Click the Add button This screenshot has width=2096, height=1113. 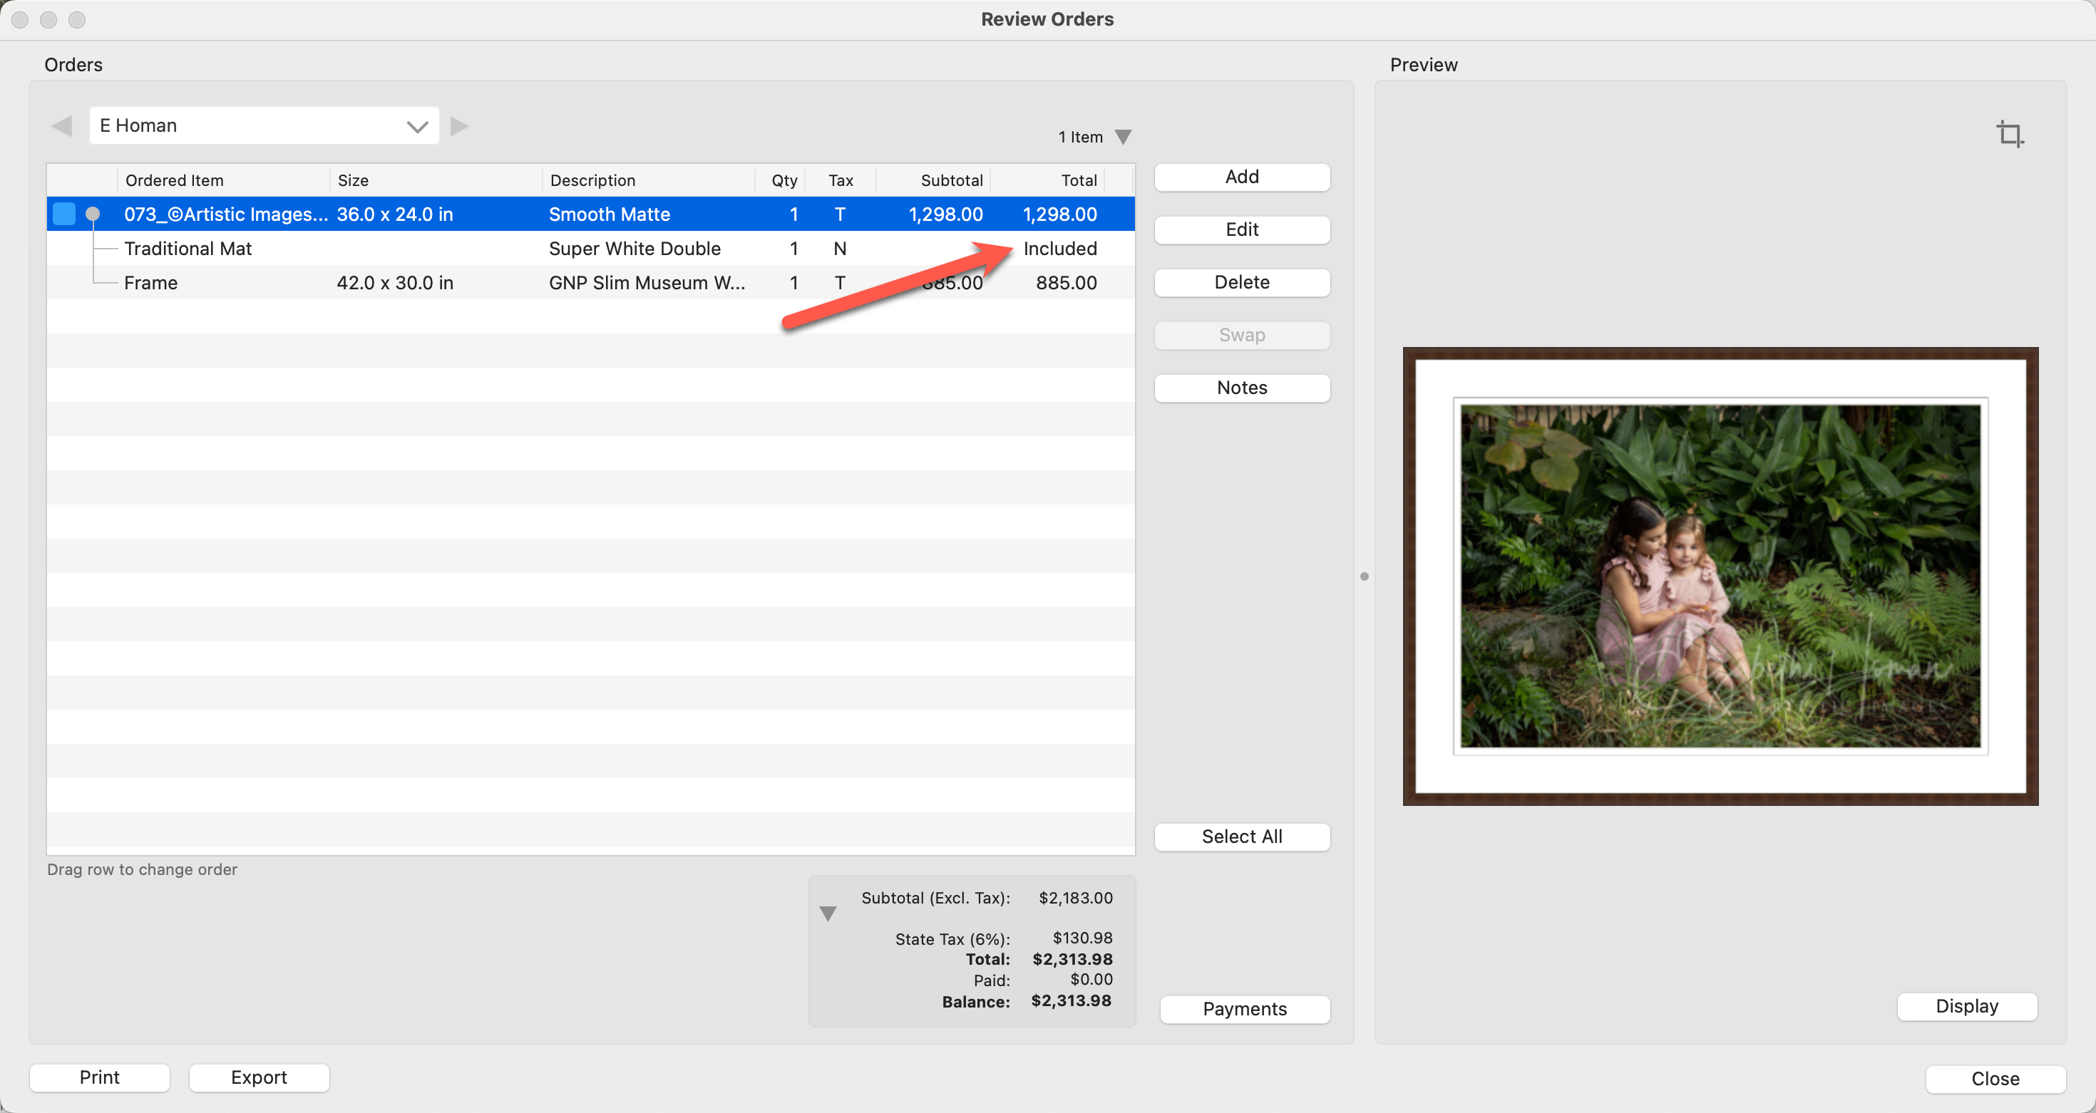click(x=1240, y=177)
